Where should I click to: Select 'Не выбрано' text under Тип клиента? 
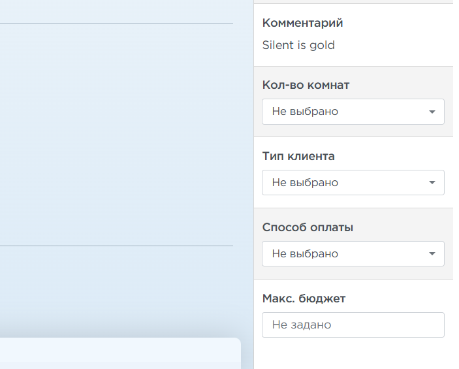click(x=305, y=183)
